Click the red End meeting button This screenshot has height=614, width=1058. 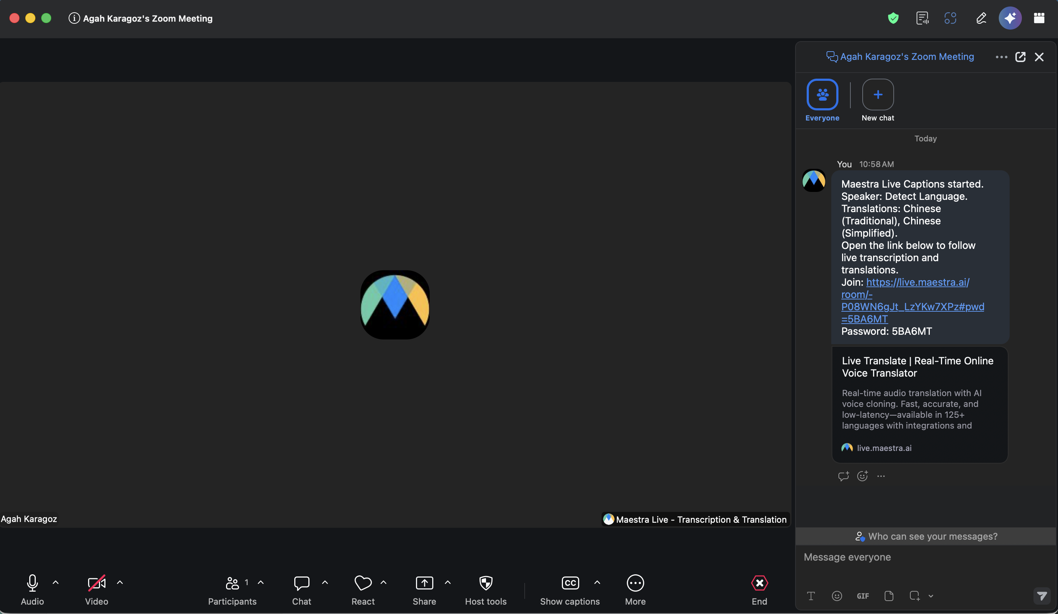click(x=759, y=590)
